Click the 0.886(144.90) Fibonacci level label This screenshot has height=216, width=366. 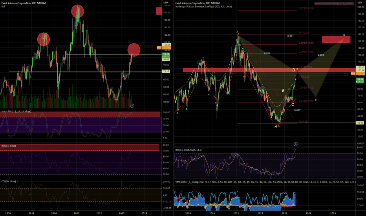[306, 43]
